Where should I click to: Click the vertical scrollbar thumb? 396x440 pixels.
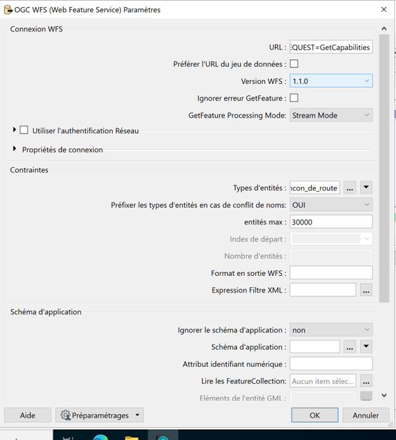pyautogui.click(x=384, y=168)
